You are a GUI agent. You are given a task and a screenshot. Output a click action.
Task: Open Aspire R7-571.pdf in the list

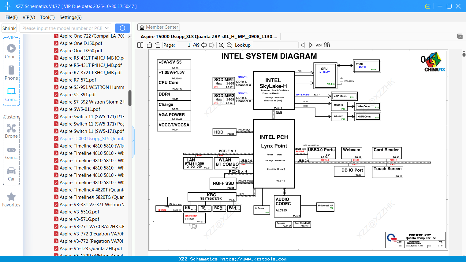coord(78,80)
